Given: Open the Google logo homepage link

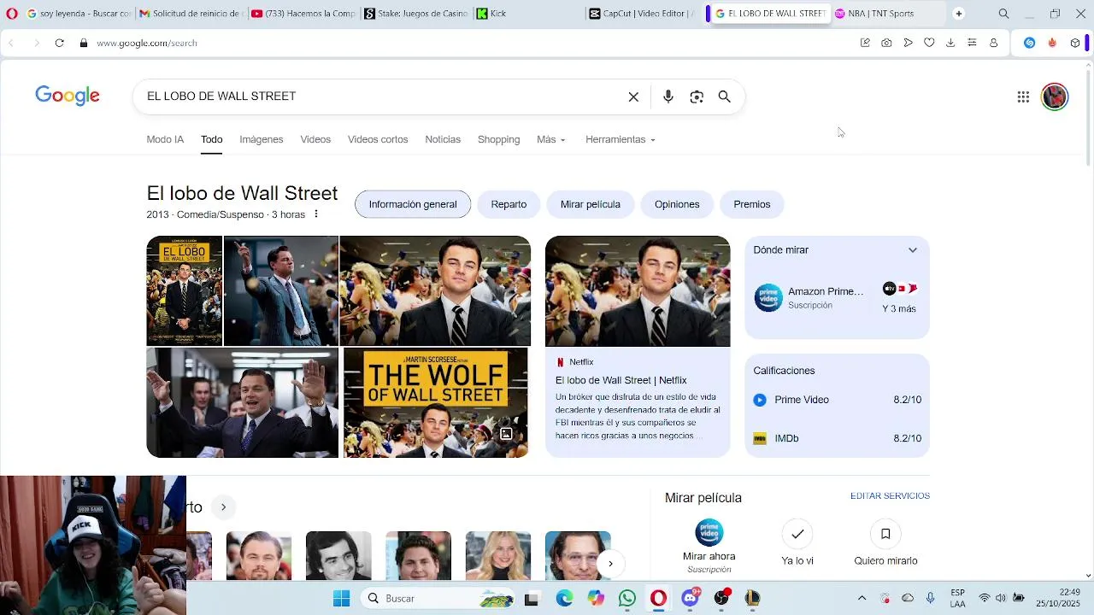Looking at the screenshot, I should pos(68,96).
